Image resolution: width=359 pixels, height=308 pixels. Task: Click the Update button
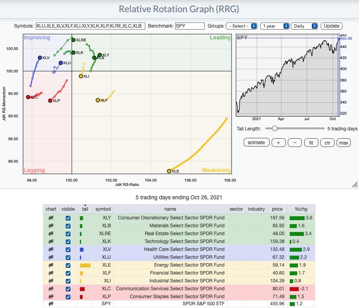click(x=331, y=26)
